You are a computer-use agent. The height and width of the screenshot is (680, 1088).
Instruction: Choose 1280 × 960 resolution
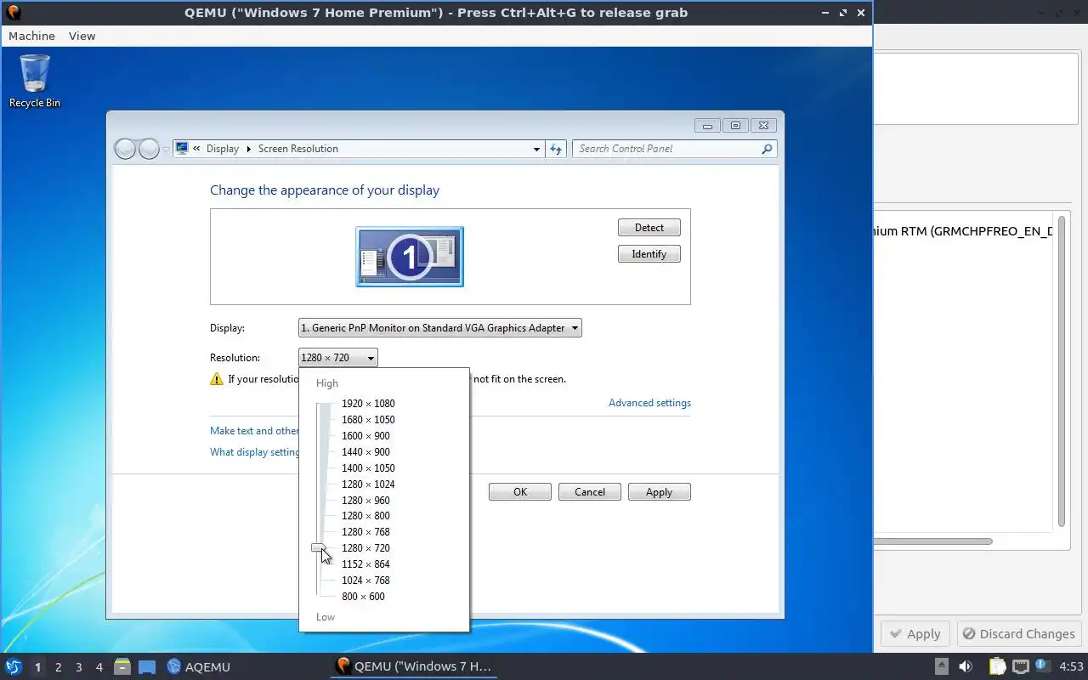tap(365, 501)
